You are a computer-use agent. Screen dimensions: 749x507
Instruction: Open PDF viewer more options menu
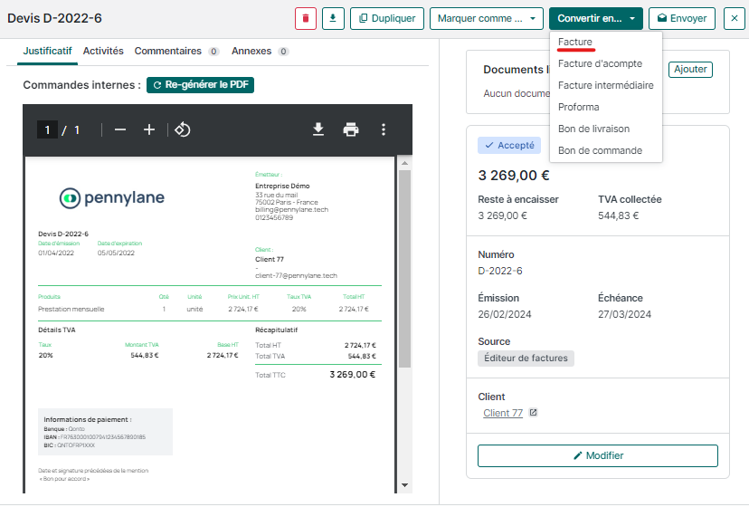[x=384, y=130]
